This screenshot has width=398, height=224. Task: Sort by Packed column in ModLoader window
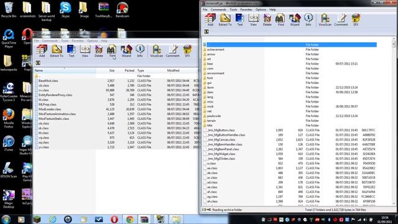(x=126, y=70)
